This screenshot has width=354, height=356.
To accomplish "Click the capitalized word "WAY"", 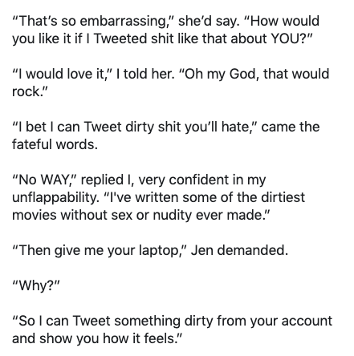I will [x=55, y=180].
